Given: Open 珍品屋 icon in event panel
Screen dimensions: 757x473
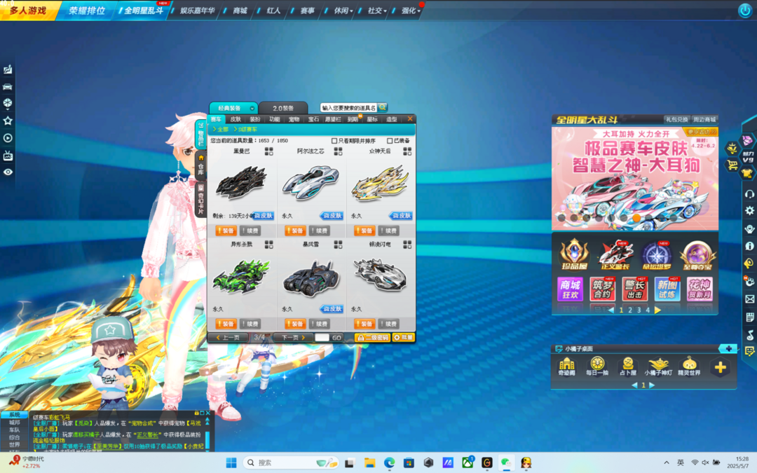Looking at the screenshot, I should [x=573, y=254].
